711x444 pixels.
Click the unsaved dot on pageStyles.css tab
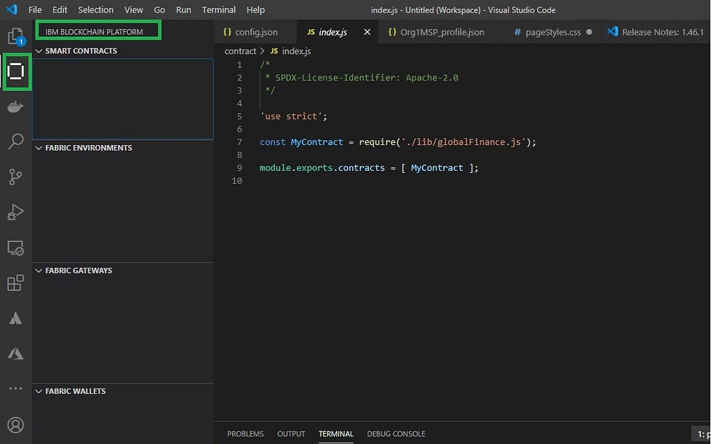point(589,32)
